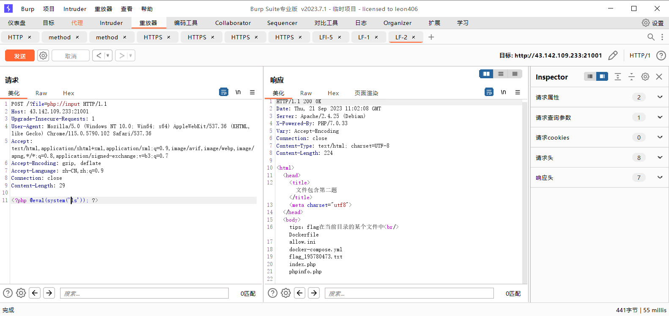Select request Hex view tab

pyautogui.click(x=69, y=93)
